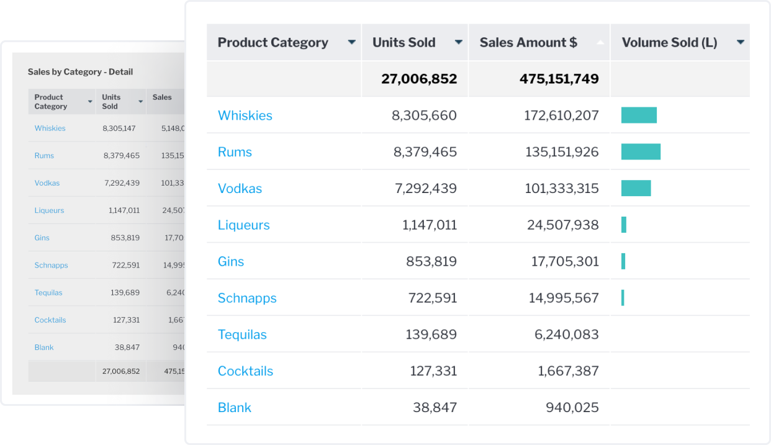Open Units Sold dropdown in small detail table
Viewport: 771px width, 445px height.
(140, 102)
